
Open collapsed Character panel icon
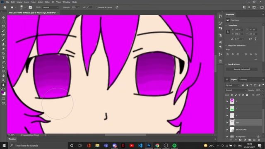(x=220, y=42)
